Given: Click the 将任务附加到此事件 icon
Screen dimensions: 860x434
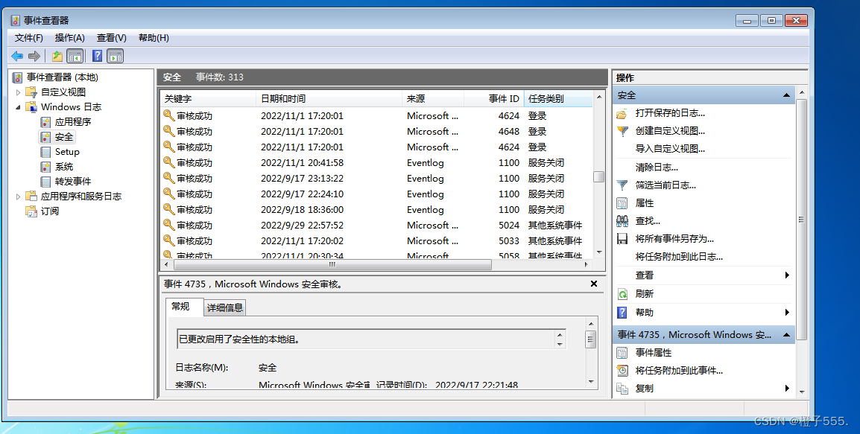Looking at the screenshot, I should [622, 371].
